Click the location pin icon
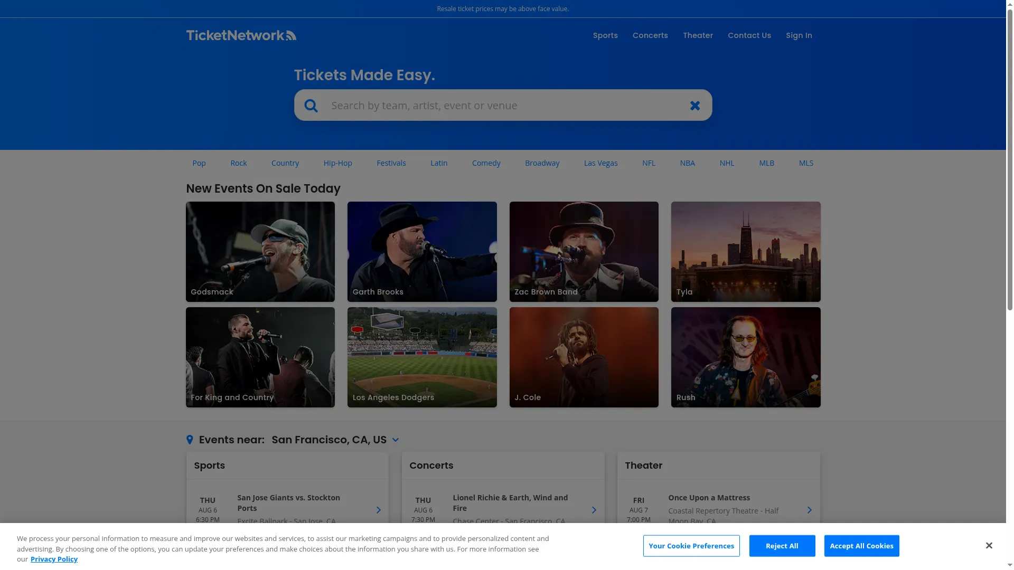This screenshot has width=1014, height=570. 190,440
